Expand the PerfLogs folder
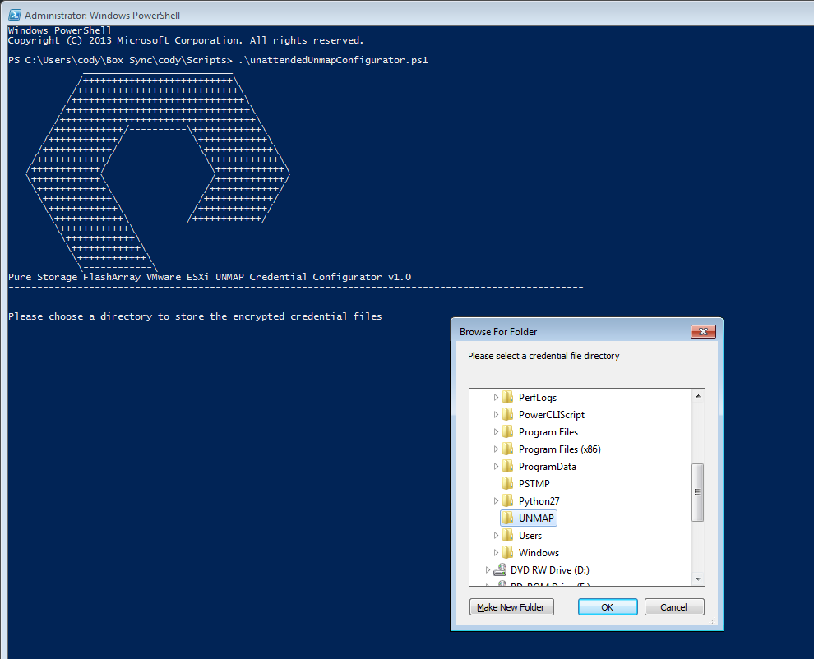This screenshot has height=659, width=814. (x=496, y=398)
